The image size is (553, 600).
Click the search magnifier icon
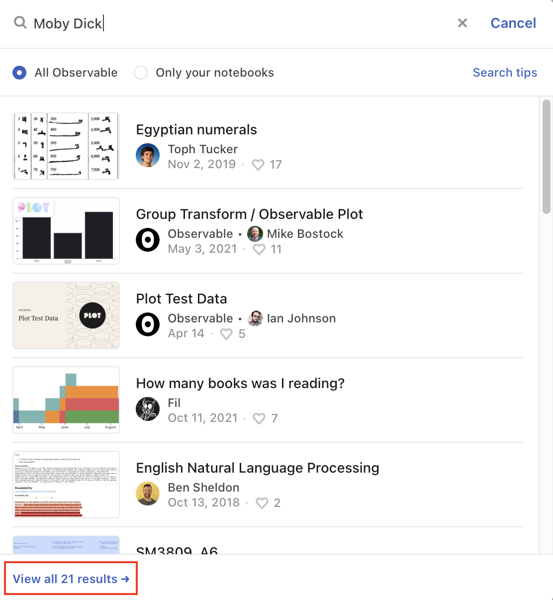click(20, 23)
